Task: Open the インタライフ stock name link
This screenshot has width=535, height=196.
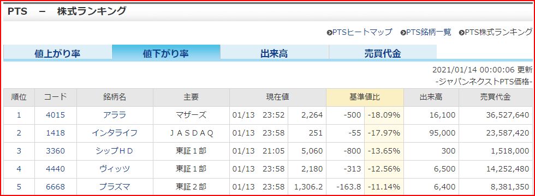Action: [x=115, y=133]
